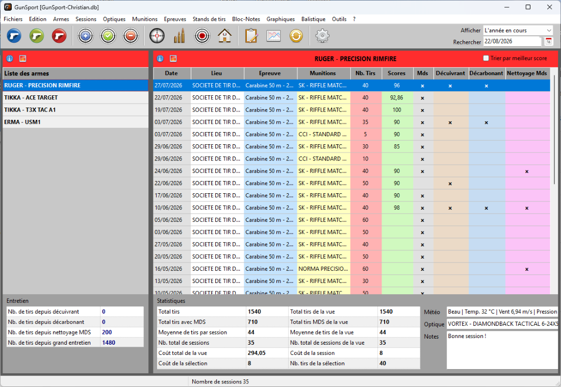Click the Notes text box
Image resolution: width=561 pixels, height=387 pixels.
[x=502, y=350]
